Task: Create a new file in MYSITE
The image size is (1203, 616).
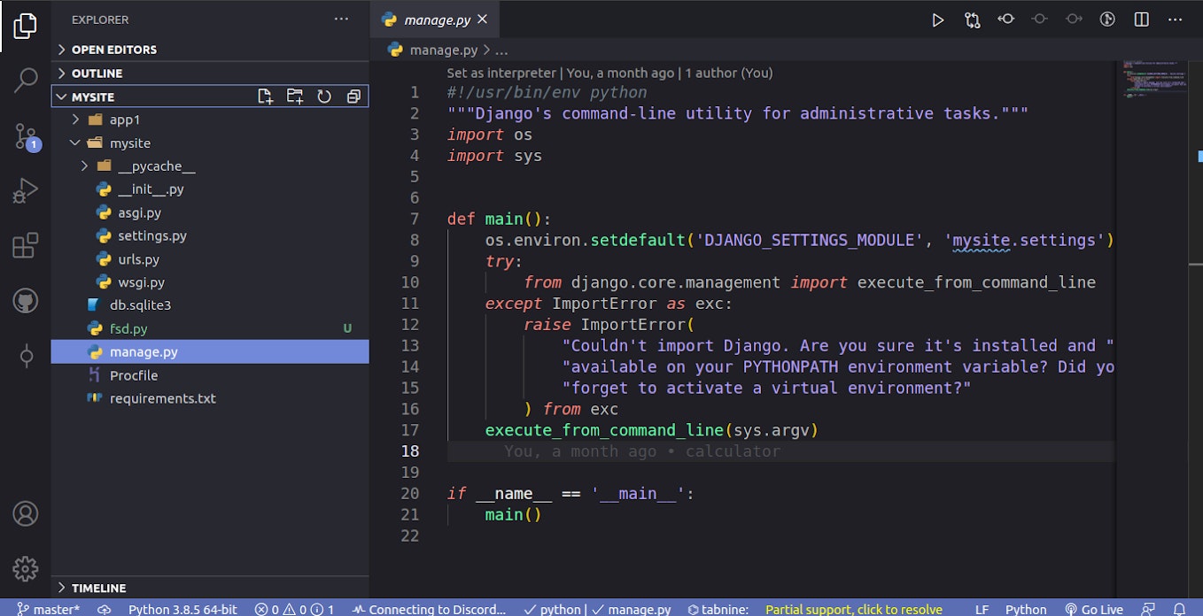Action: (x=265, y=96)
